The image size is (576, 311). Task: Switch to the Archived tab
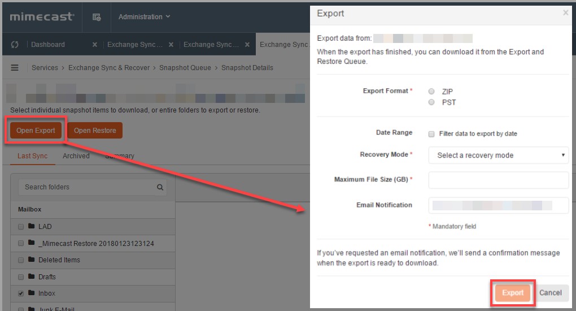click(x=76, y=156)
